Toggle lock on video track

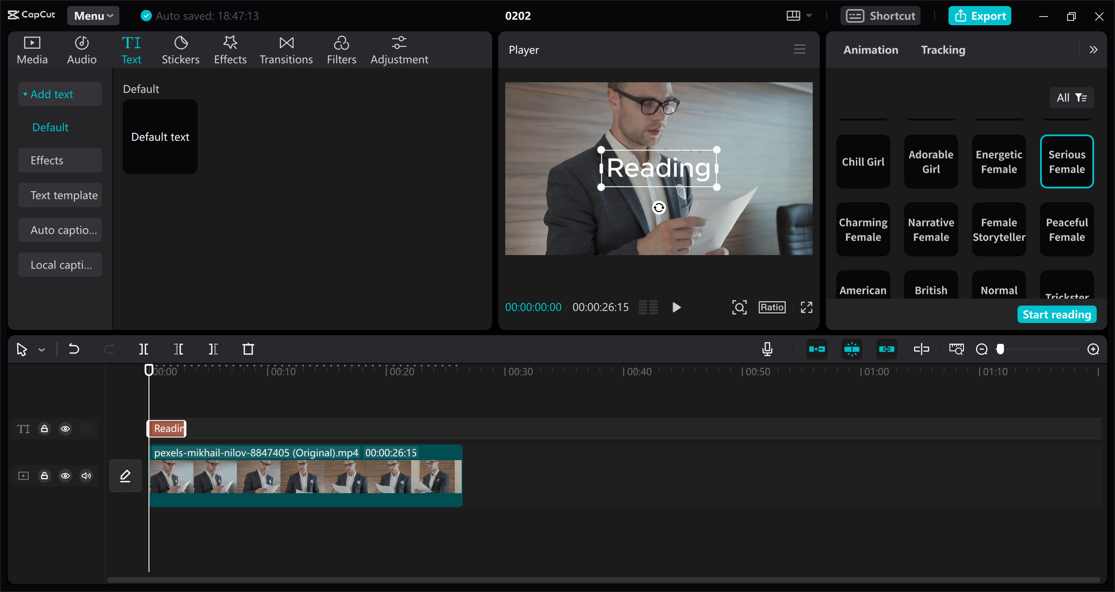[x=44, y=475]
